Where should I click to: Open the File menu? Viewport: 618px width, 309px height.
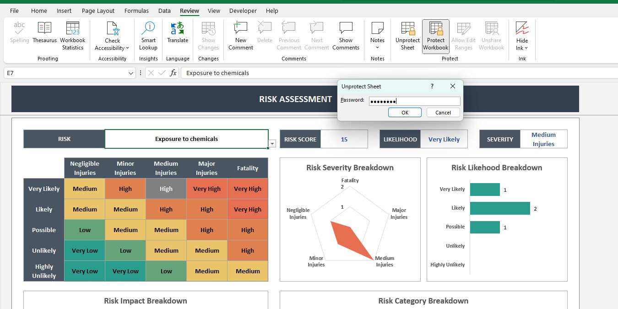(x=14, y=11)
